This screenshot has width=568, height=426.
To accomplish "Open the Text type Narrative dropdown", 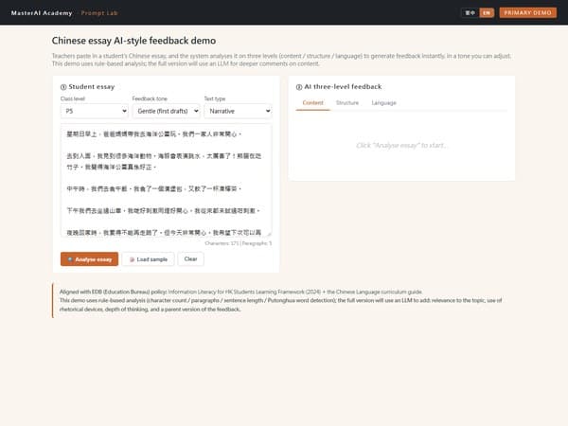I will click(x=238, y=111).
